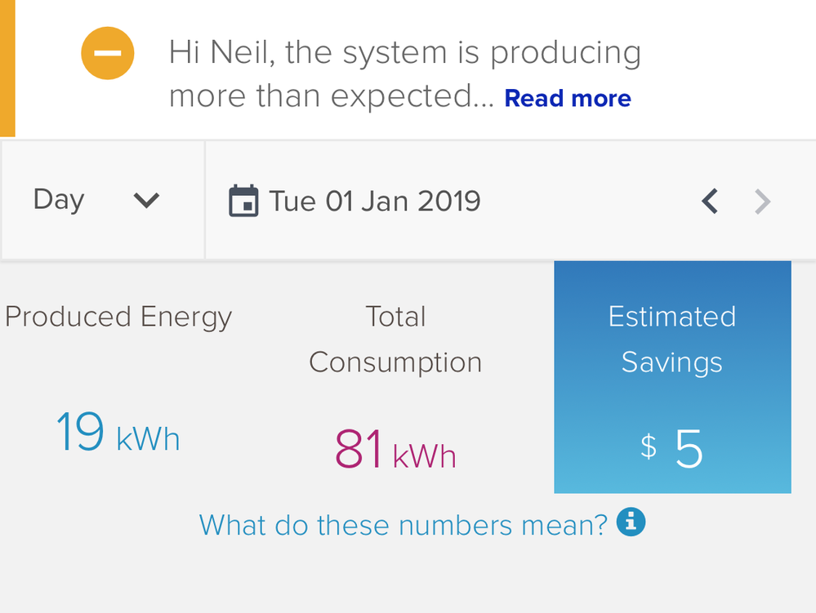816x613 pixels.
Task: Select the Produced Energy heading
Action: [x=118, y=317]
